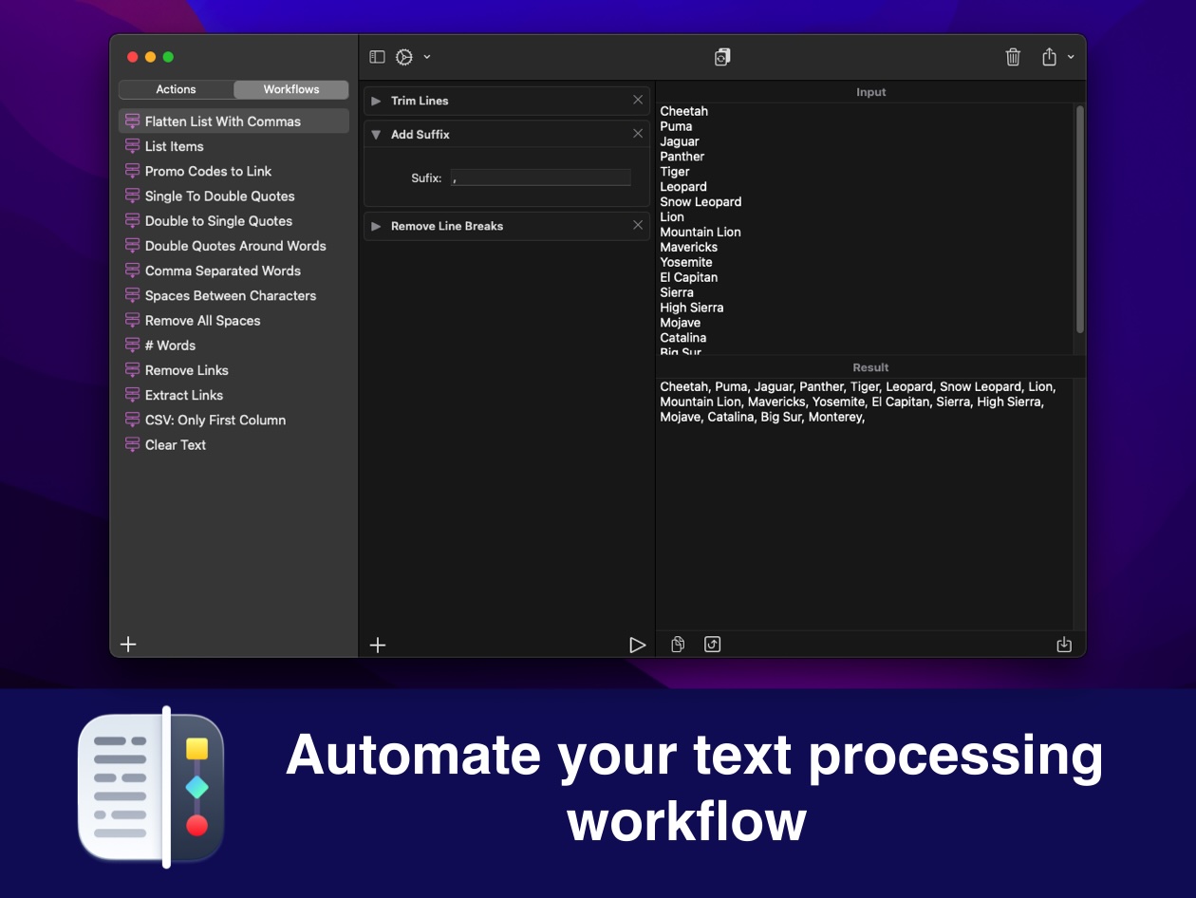Screen dimensions: 1196x898
Task: Click the Mojave line in Input
Action: pos(680,323)
